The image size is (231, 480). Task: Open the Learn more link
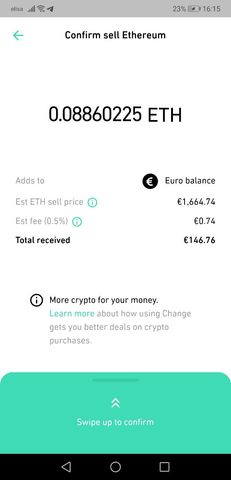[x=72, y=313]
